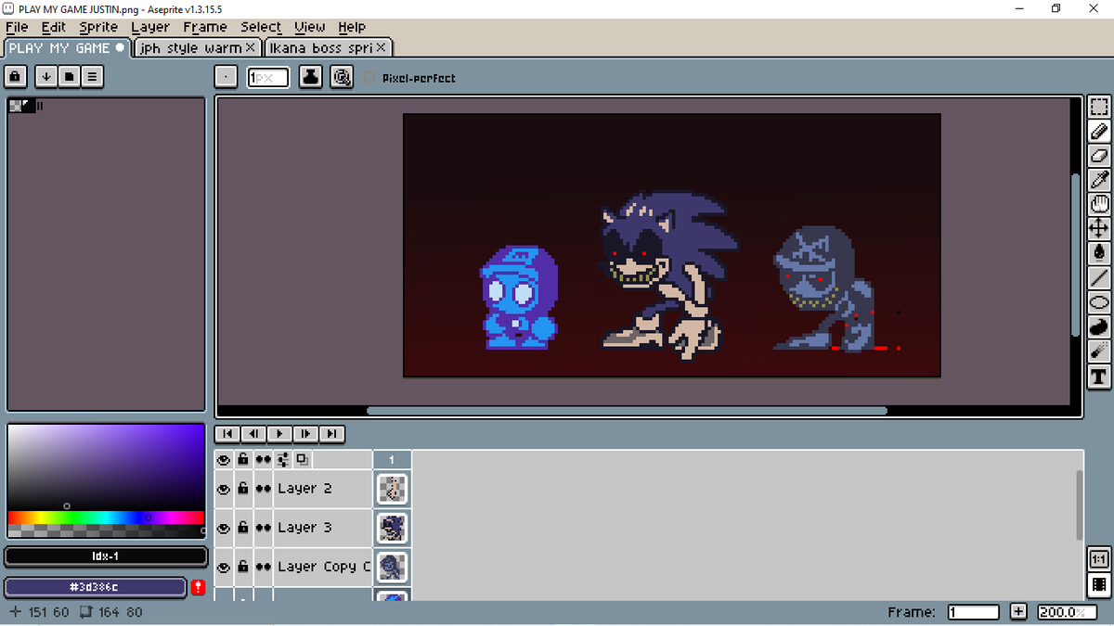Hide Layer Copy C with its eye icon
1114x626 pixels.
tap(223, 567)
